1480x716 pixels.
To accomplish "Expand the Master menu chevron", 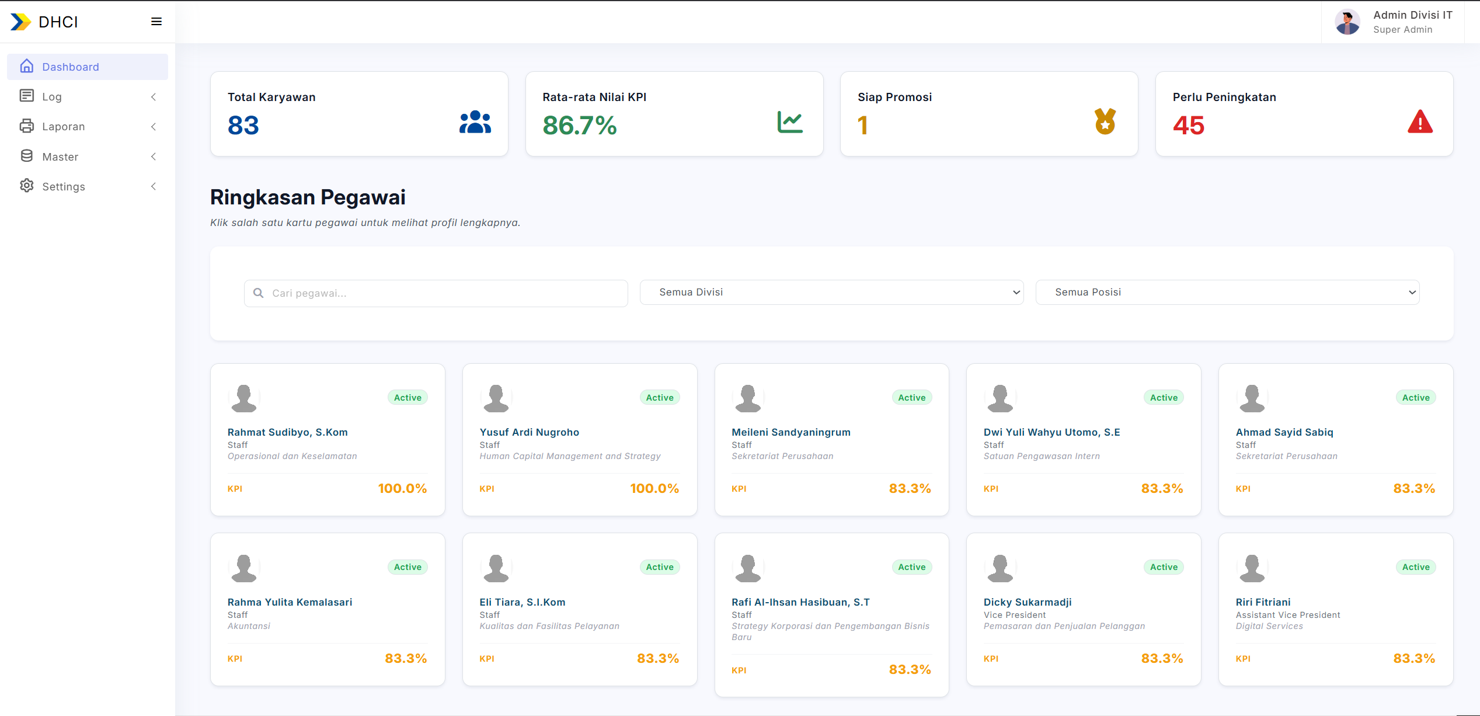I will coord(154,157).
